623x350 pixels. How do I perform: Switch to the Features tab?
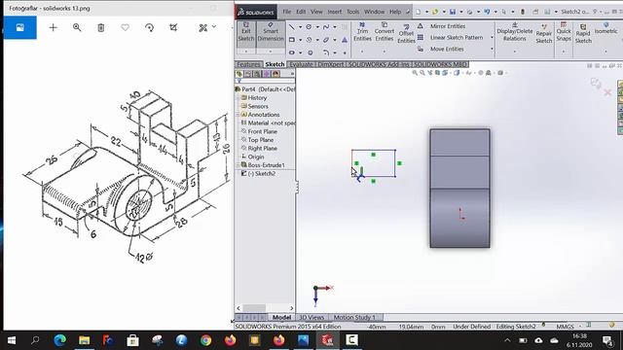coord(248,64)
